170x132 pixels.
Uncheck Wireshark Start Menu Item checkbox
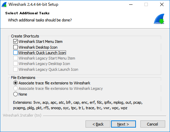[x=15, y=42]
